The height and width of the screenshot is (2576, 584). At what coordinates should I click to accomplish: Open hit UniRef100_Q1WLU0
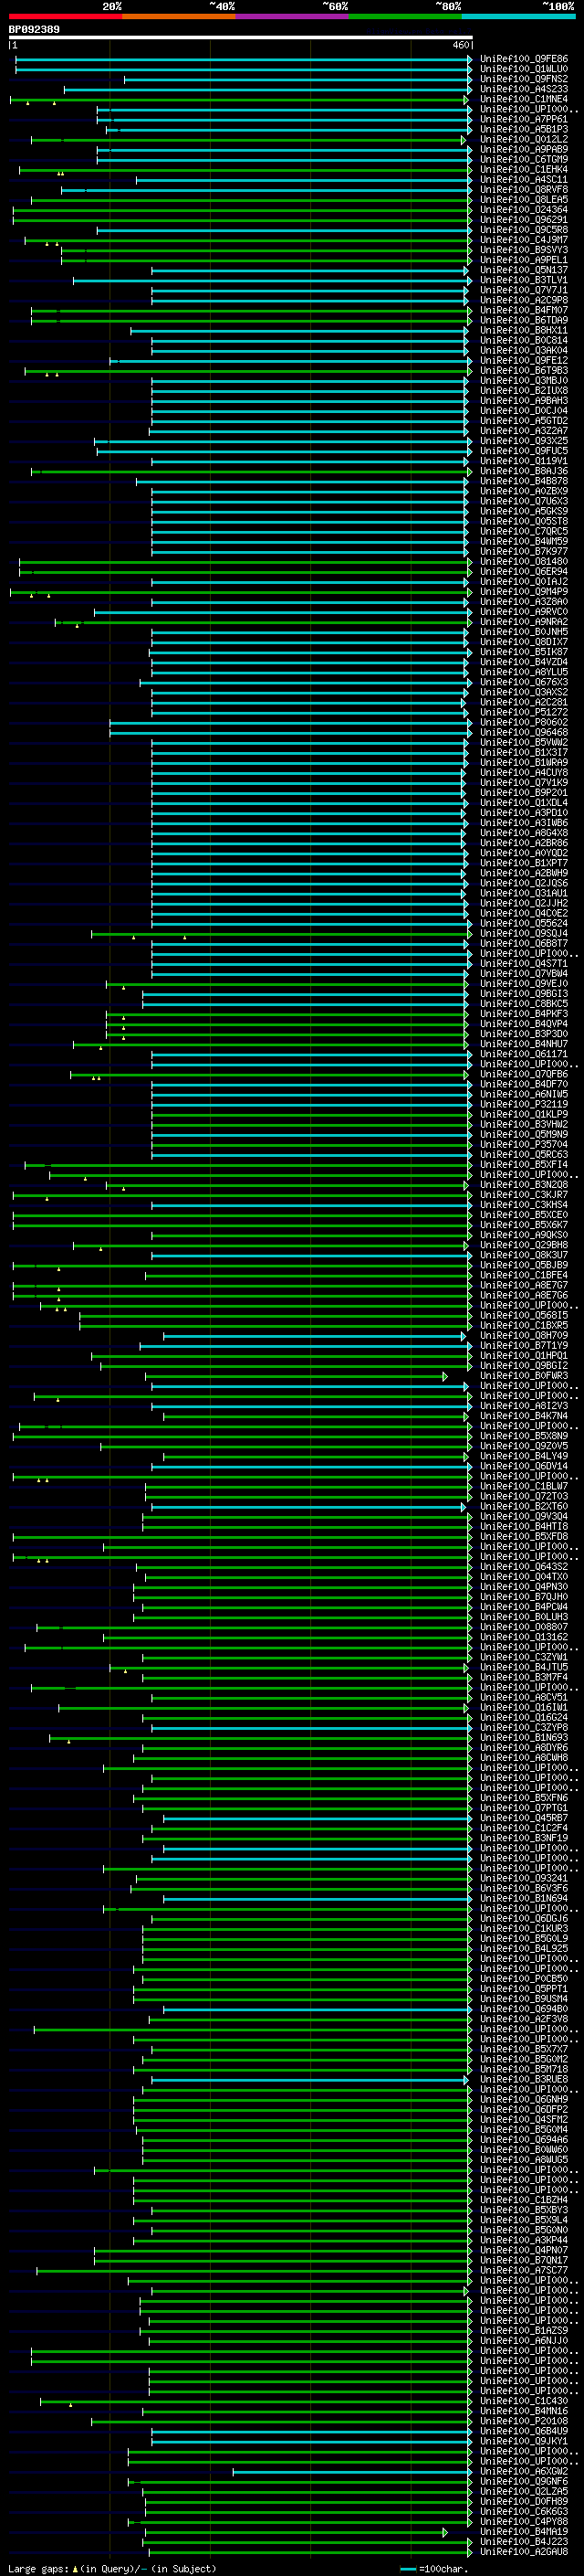tap(524, 69)
